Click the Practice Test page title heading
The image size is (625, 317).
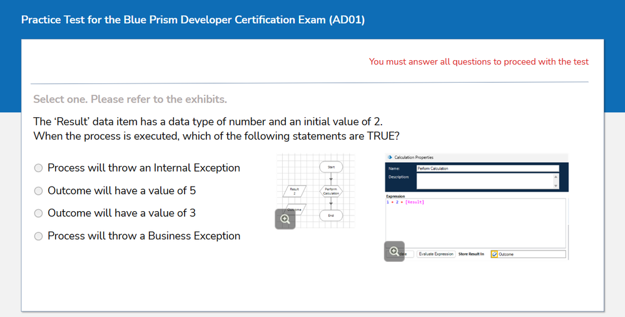(x=193, y=19)
